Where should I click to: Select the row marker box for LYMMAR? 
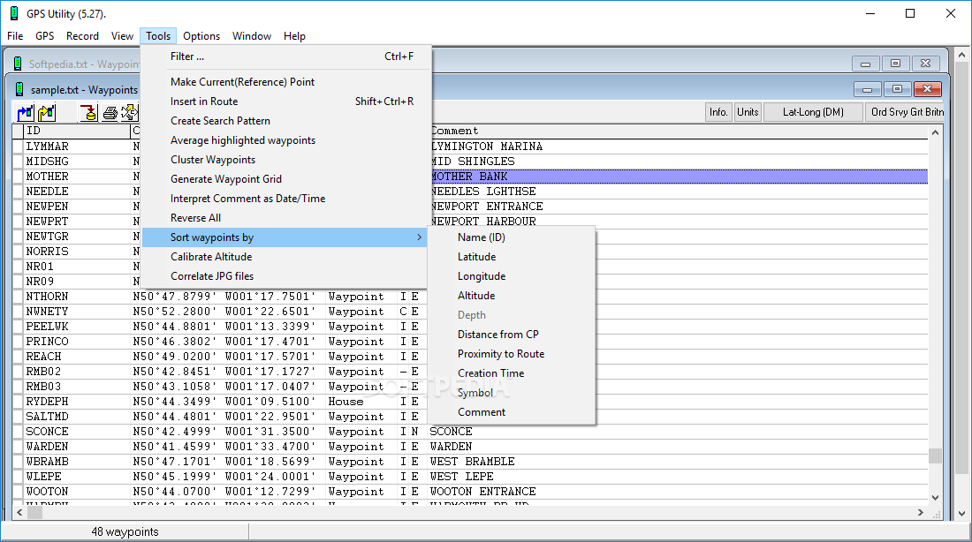18,147
